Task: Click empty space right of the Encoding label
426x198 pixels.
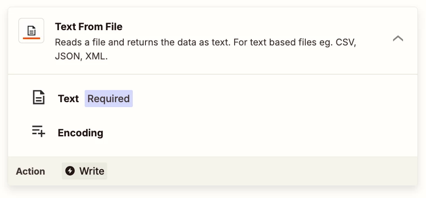Action: tap(258, 133)
